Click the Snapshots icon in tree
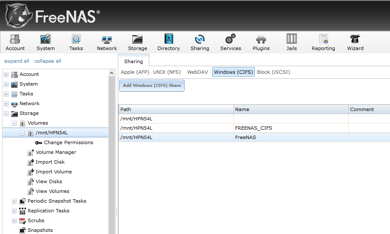Image resolution: width=390 pixels, height=234 pixels. tap(23, 230)
